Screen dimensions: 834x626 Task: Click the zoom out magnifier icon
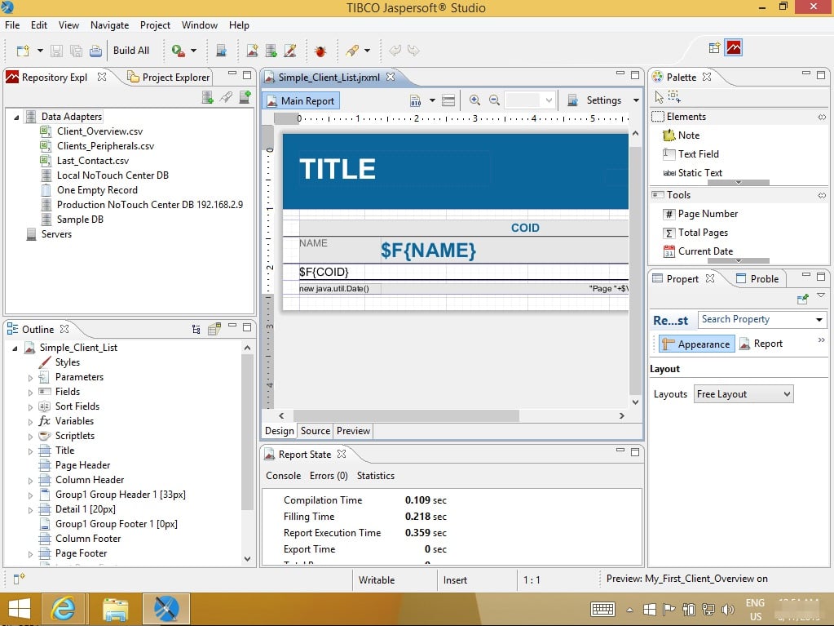click(494, 100)
